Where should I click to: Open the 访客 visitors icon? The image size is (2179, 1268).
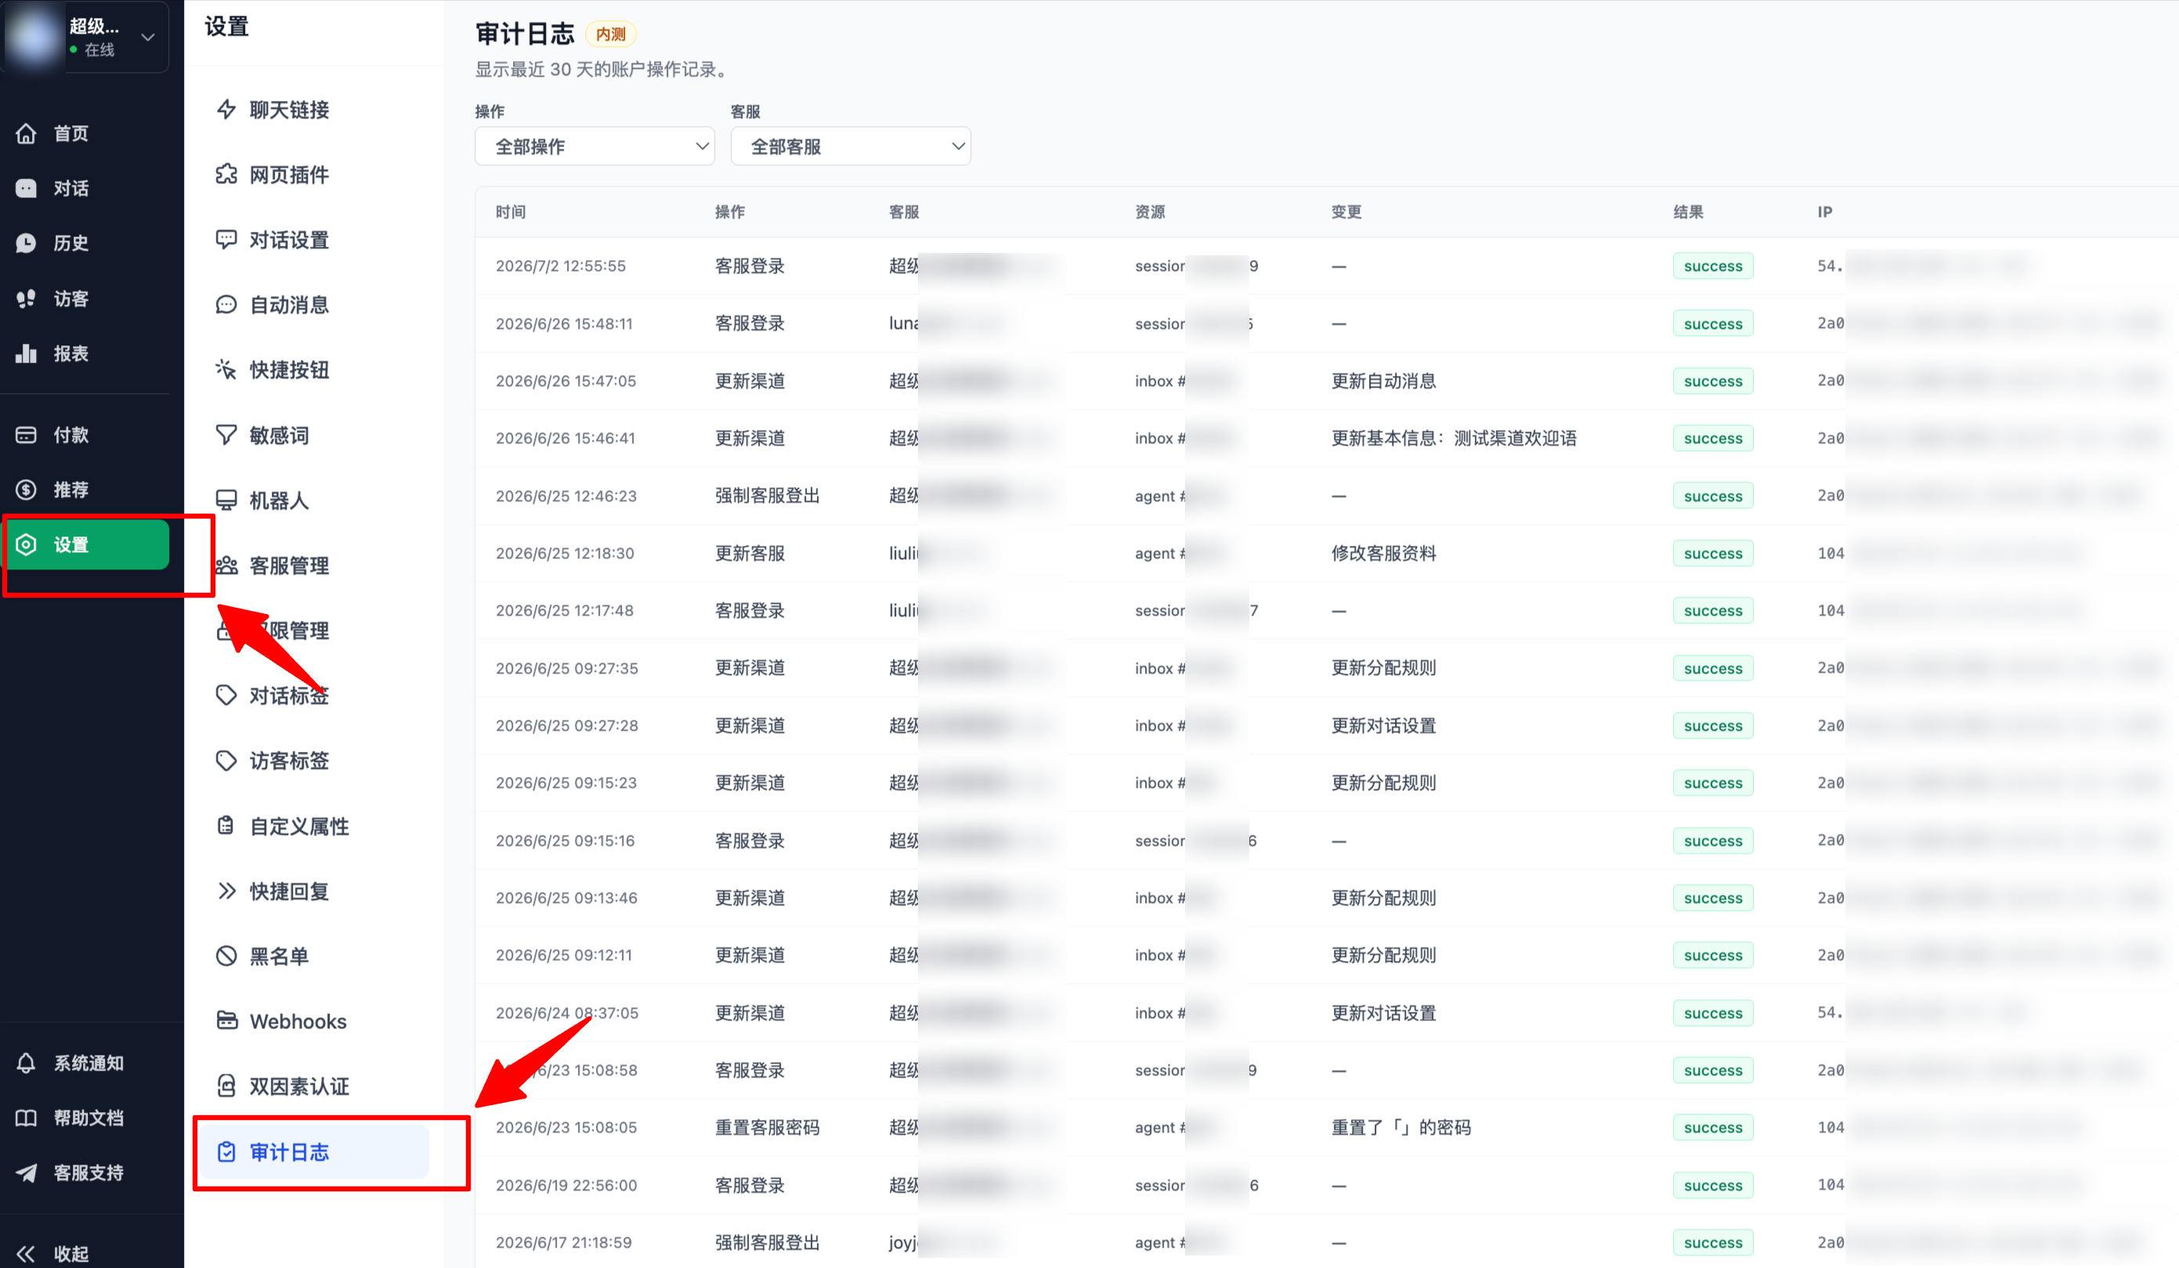click(x=26, y=299)
